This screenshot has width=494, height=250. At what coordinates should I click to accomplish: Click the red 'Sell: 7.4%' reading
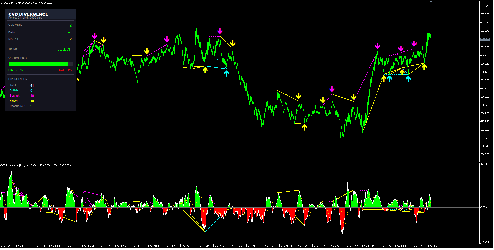tap(65, 70)
